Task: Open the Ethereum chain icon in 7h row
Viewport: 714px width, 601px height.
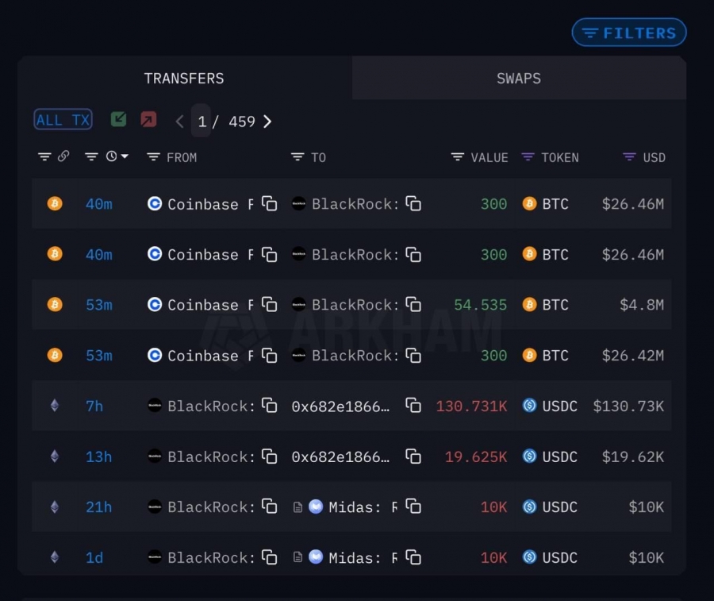Action: click(55, 405)
